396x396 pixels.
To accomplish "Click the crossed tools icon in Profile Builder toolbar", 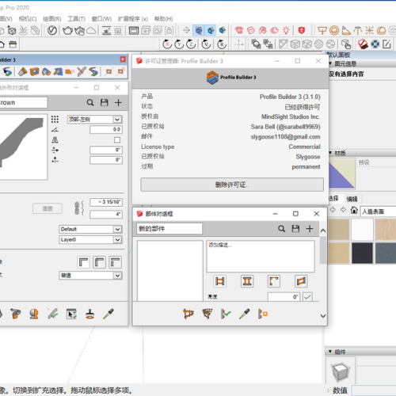I will coord(82,71).
